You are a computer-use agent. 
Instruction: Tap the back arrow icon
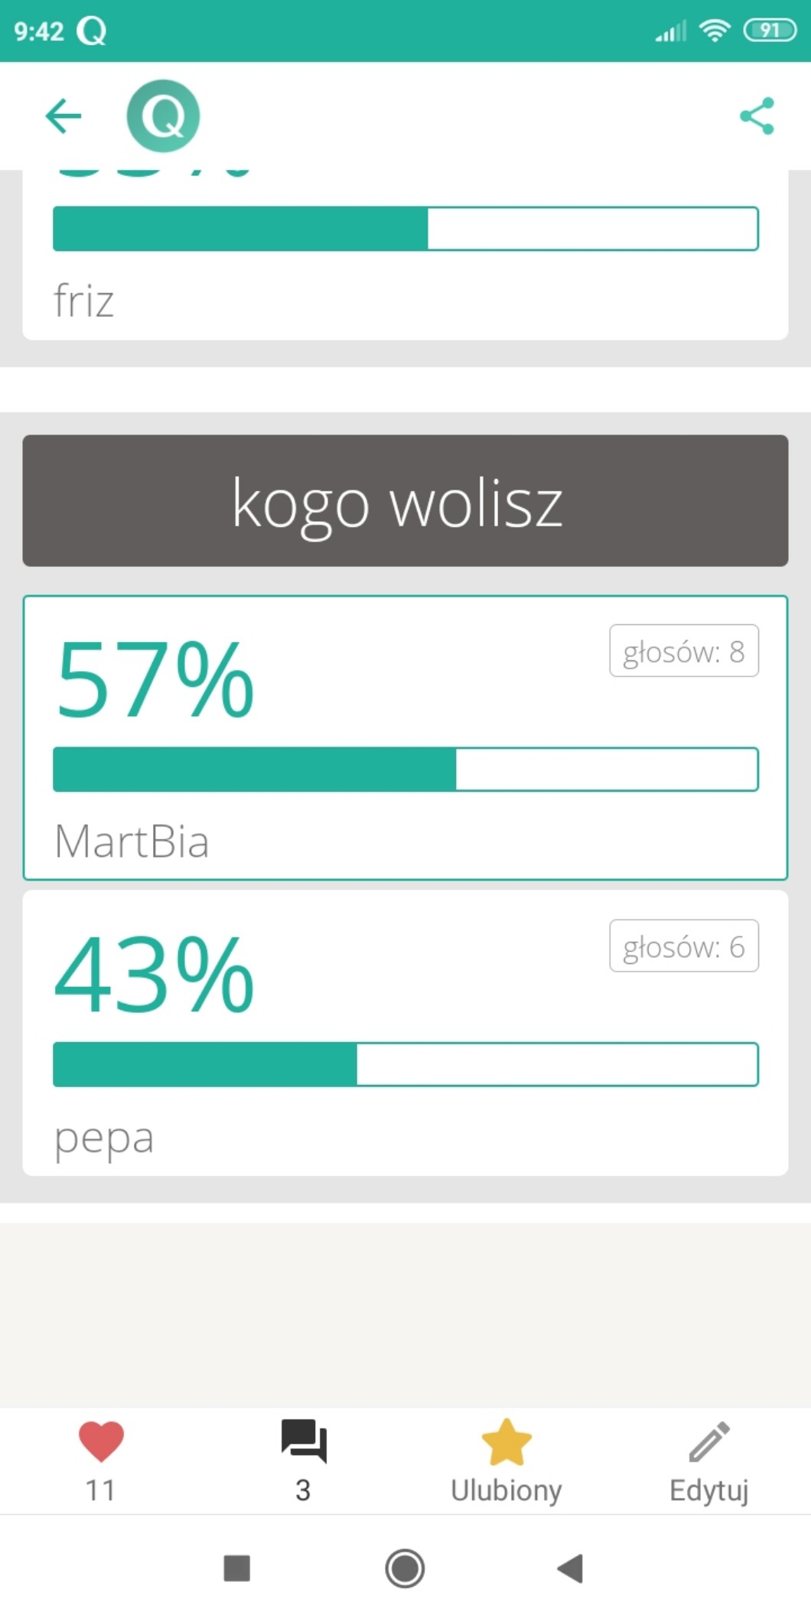coord(64,116)
